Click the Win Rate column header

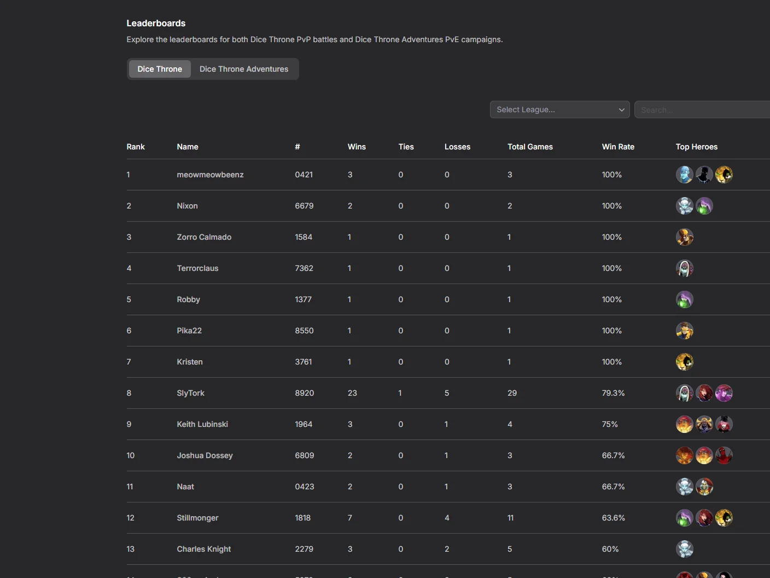tap(618, 147)
